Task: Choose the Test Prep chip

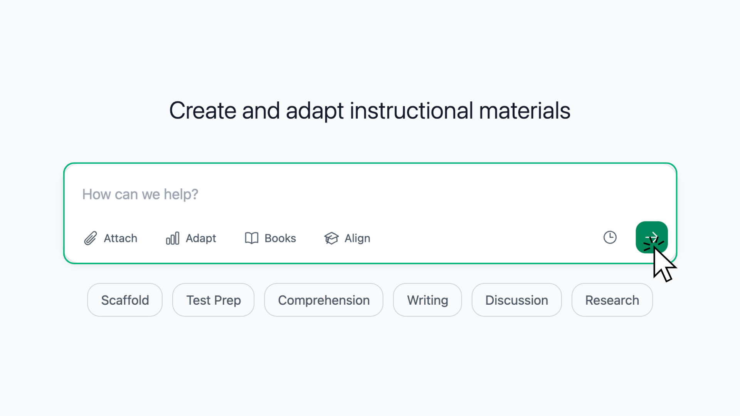Action: pos(214,300)
